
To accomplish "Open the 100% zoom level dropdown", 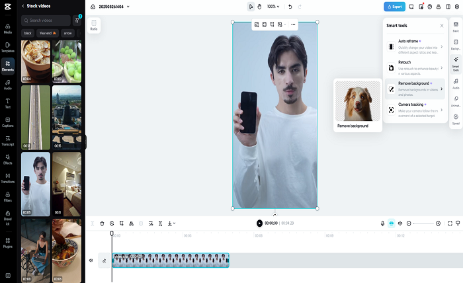I will pyautogui.click(x=273, y=7).
